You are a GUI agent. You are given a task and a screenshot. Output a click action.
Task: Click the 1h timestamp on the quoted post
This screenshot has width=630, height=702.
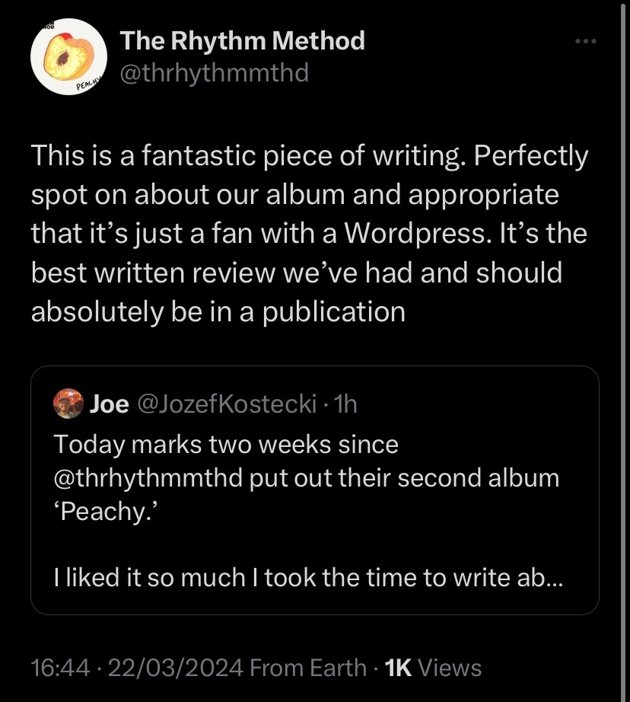tap(344, 404)
